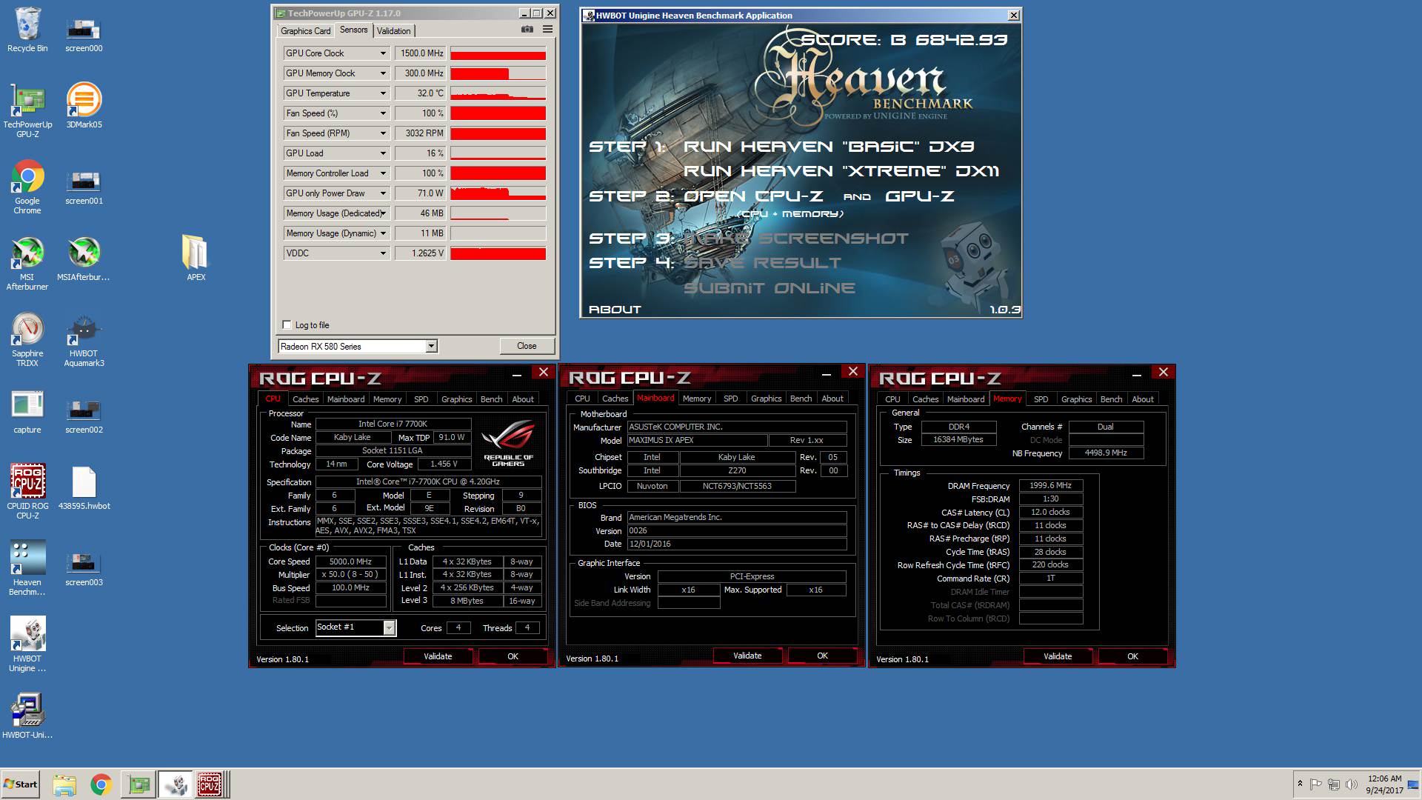Launch TechPowerUp GPU-Z desktop shortcut
The width and height of the screenshot is (1422, 800).
[27, 111]
